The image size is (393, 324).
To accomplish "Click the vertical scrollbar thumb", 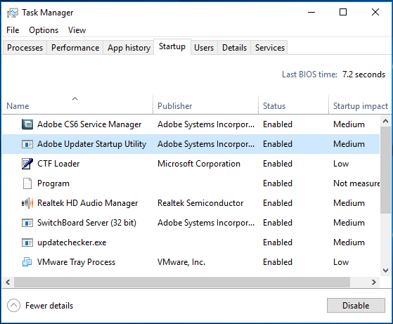I will pos(385,170).
